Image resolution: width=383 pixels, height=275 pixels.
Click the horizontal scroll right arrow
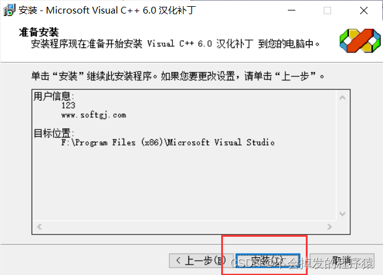329,227
